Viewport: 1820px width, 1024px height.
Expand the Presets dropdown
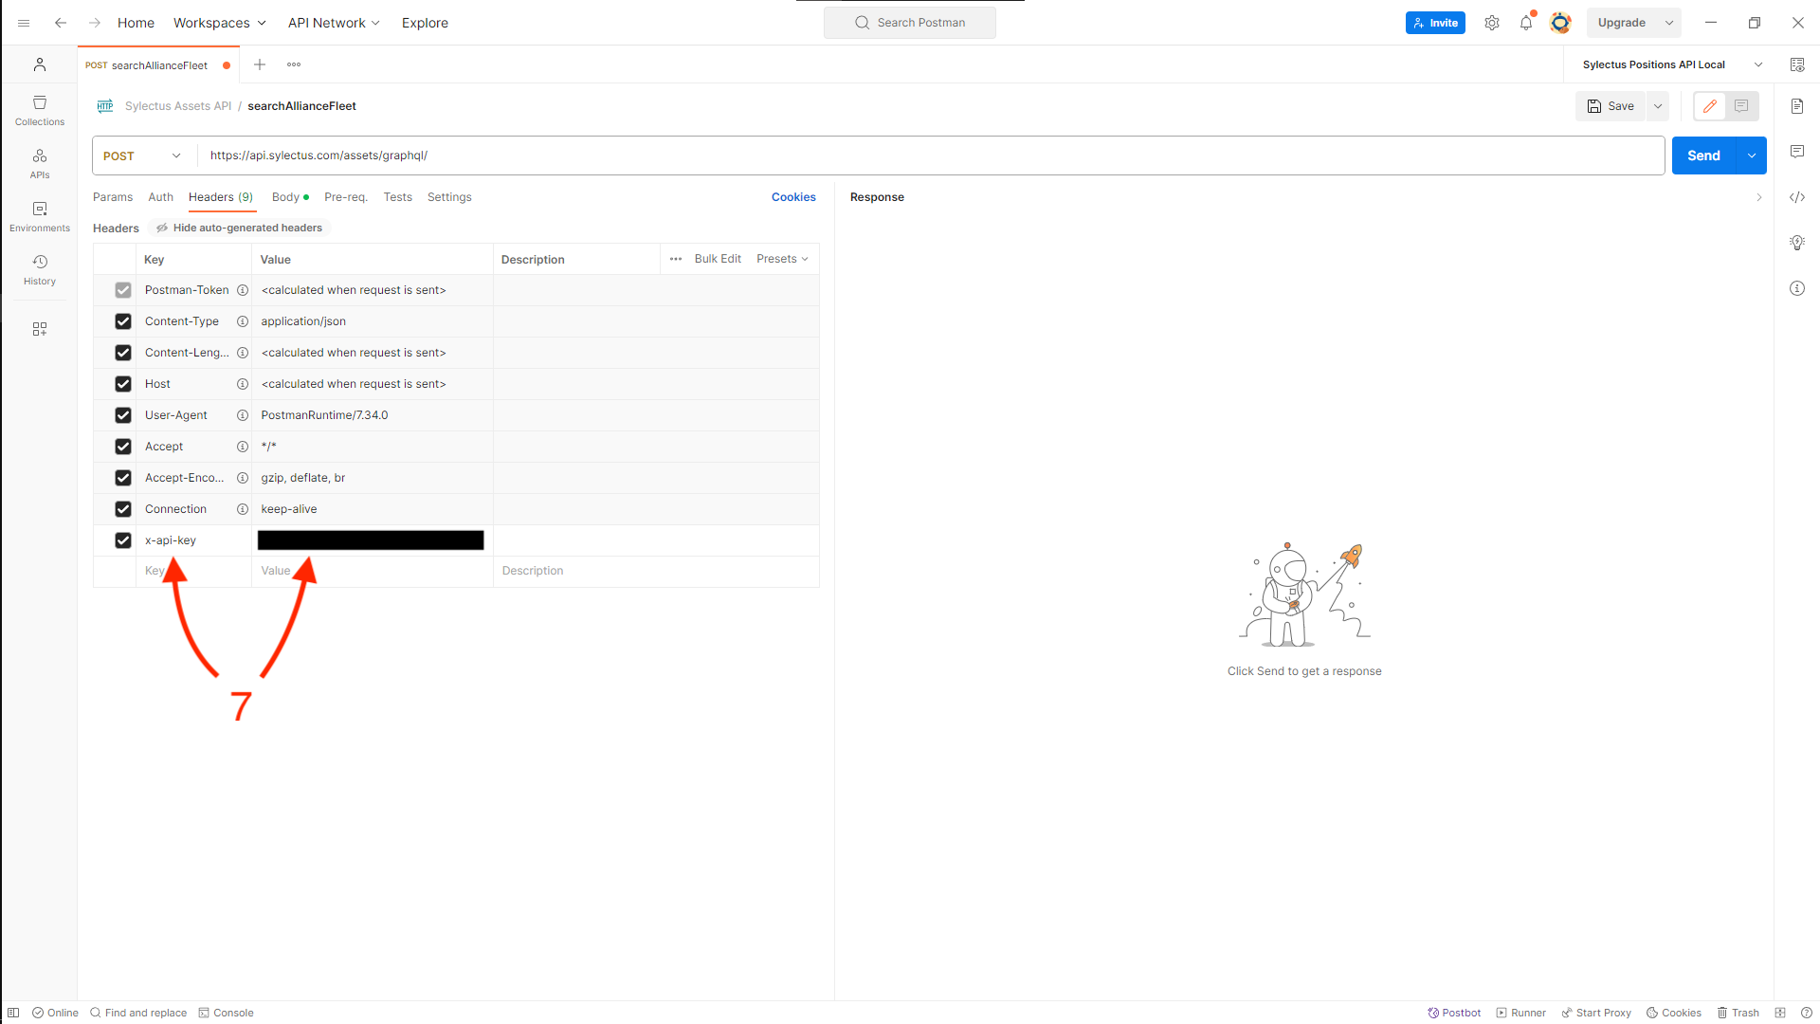(x=781, y=258)
